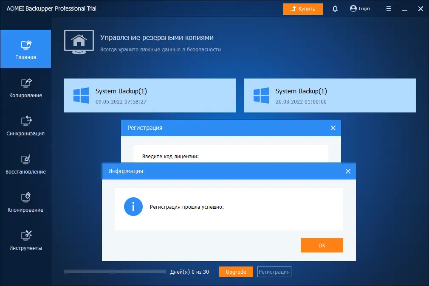
Task: Click the Информация dialog title text
Action: coord(126,171)
